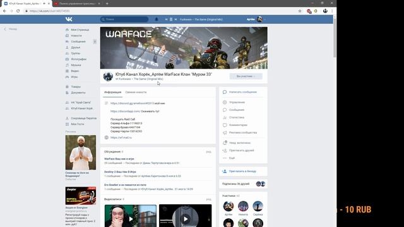Open Комментарии in right menu
Image resolution: width=404 pixels, height=227 pixels.
click(238, 125)
